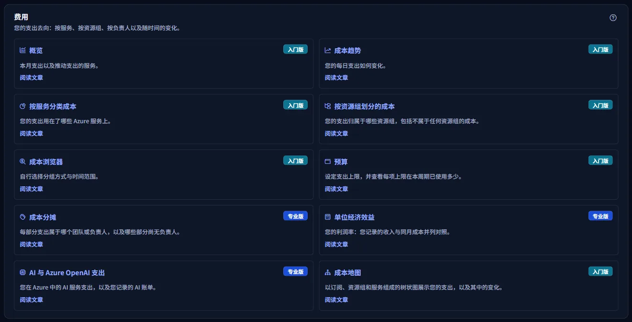Screen dimensions: 632x322
Task: Click 阅读文章 under 成本地图
Action: (336, 300)
